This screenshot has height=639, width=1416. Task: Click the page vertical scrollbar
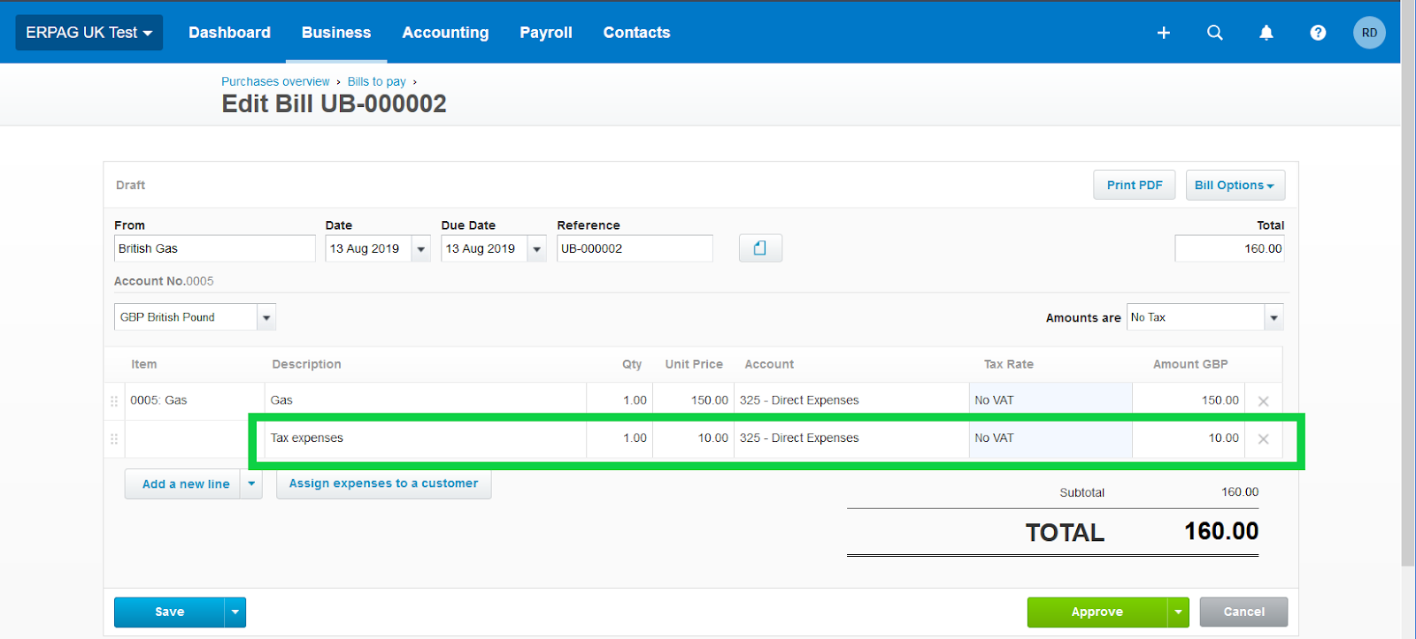point(1408,283)
